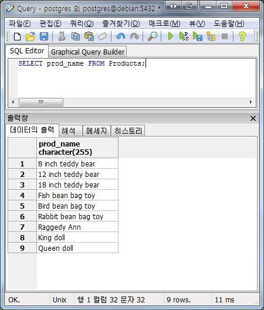264x310 pixels.
Task: Click the prod_name column header
Action: pyautogui.click(x=77, y=148)
